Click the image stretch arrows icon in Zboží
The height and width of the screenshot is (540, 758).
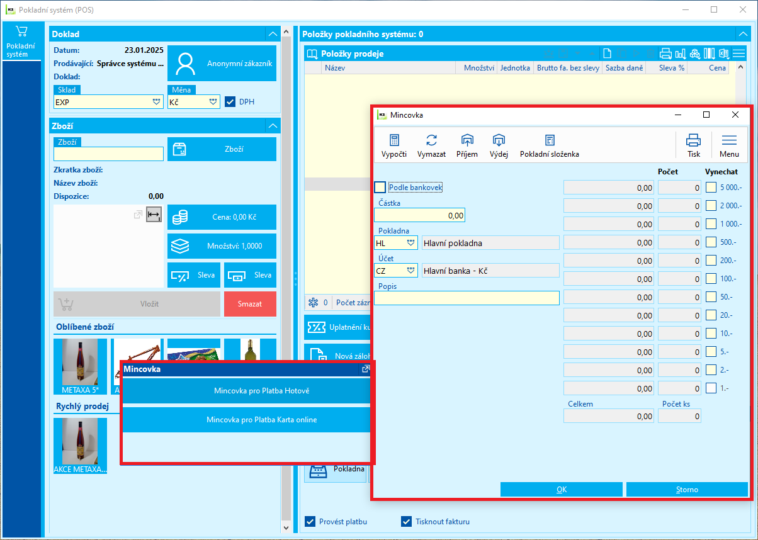(154, 215)
